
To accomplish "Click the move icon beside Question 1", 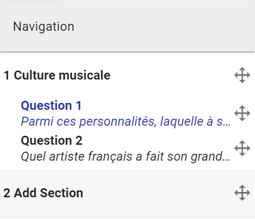I will [x=242, y=113].
